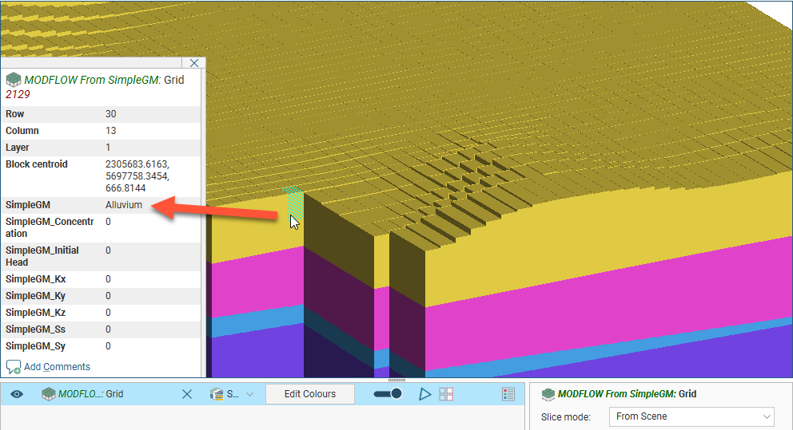Image resolution: width=793 pixels, height=430 pixels.
Task: Toggle the grid blocks display icon
Action: click(446, 394)
